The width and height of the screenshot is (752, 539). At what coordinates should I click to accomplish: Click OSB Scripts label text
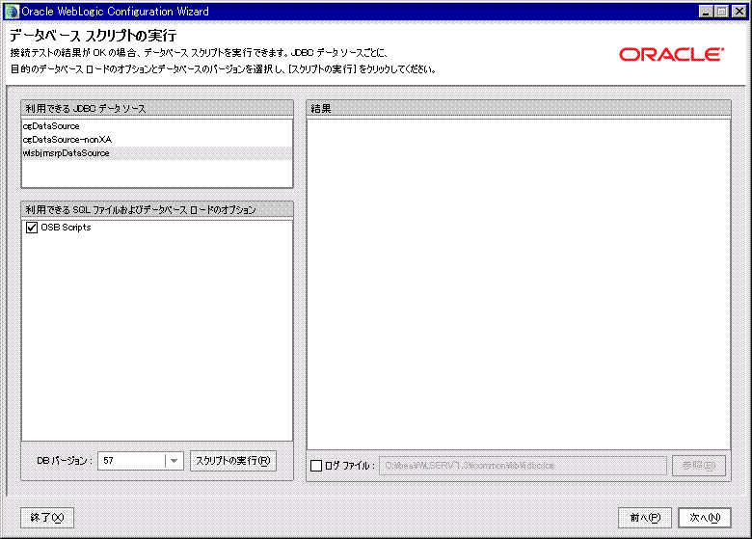66,228
